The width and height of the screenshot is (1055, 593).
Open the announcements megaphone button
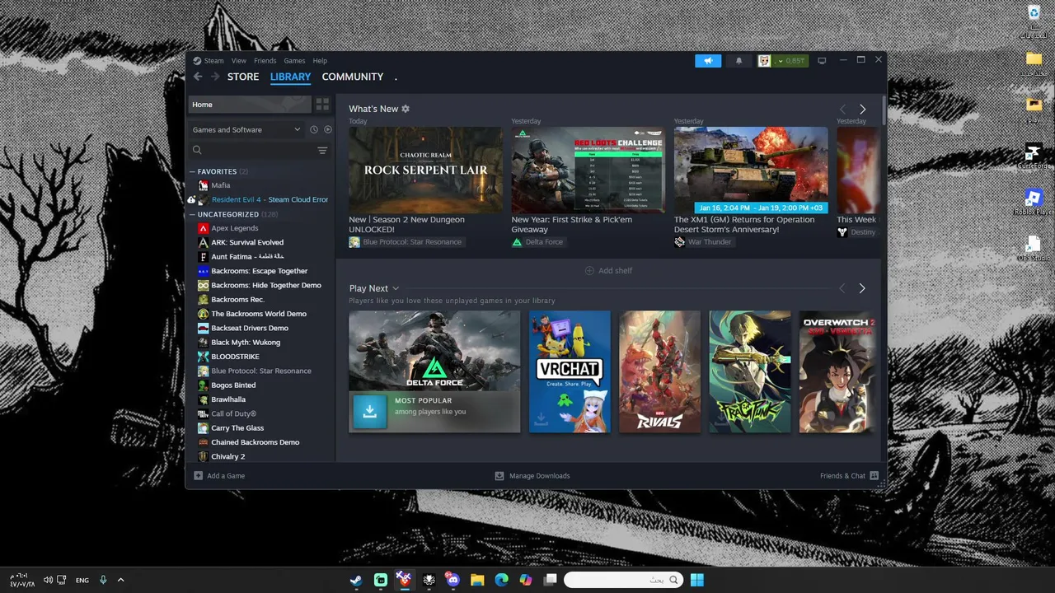[708, 61]
